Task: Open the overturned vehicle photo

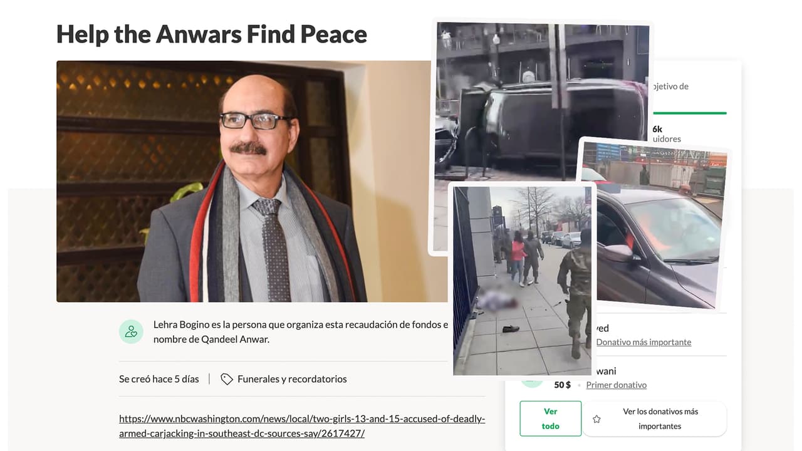Action: [x=541, y=100]
